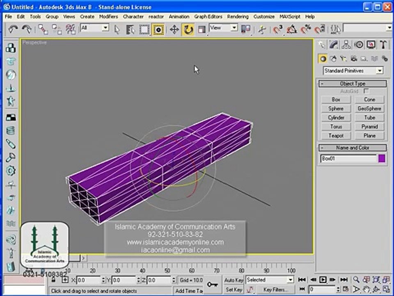Open the Graph Editors menu

tap(208, 16)
